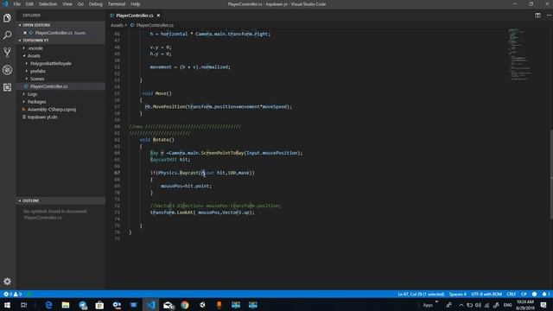
Task: Launch Microsoft Edge from the taskbar
Action: 48,305
